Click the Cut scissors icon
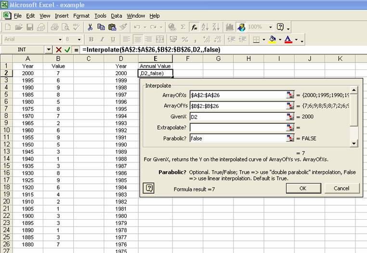Viewport: 367px width, 253px height. click(90, 27)
